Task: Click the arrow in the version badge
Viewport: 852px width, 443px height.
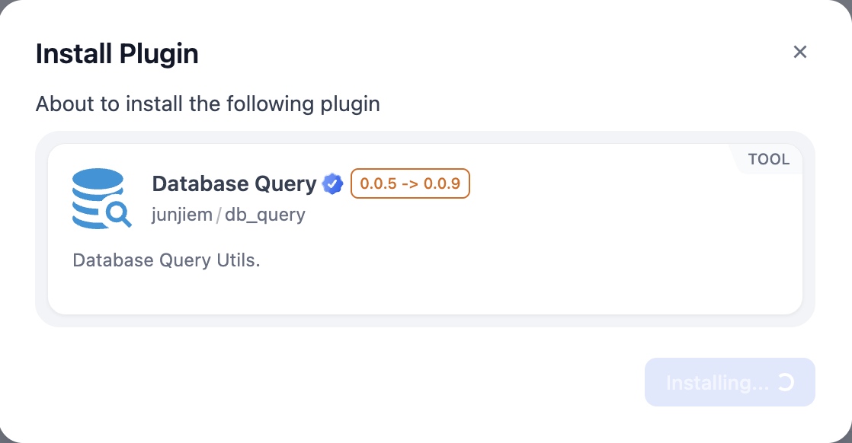Action: pyautogui.click(x=410, y=184)
